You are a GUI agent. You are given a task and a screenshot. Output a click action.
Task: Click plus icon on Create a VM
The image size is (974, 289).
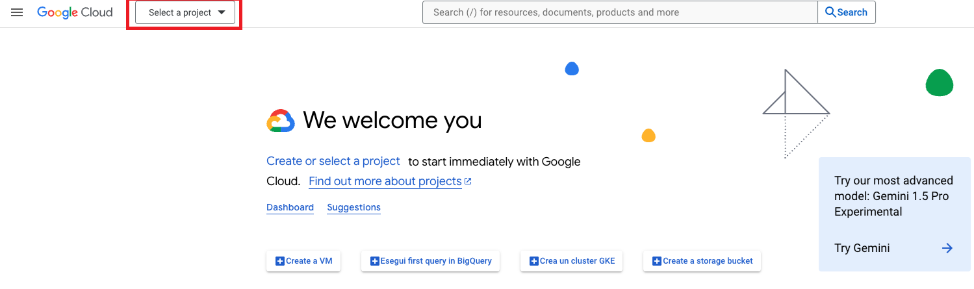(280, 261)
